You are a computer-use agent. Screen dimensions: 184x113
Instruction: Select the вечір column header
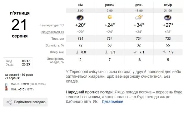(168, 5)
